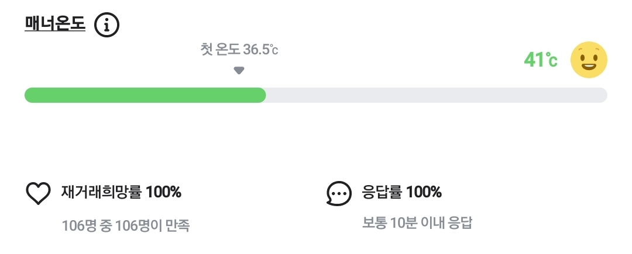The height and width of the screenshot is (254, 632).
Task: Click the 100% value beside 응답률
Action: click(424, 192)
